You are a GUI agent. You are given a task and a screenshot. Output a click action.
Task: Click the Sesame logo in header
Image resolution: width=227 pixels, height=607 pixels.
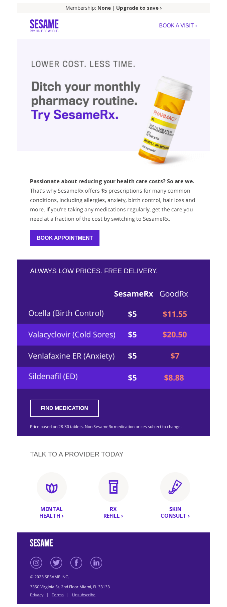point(44,26)
